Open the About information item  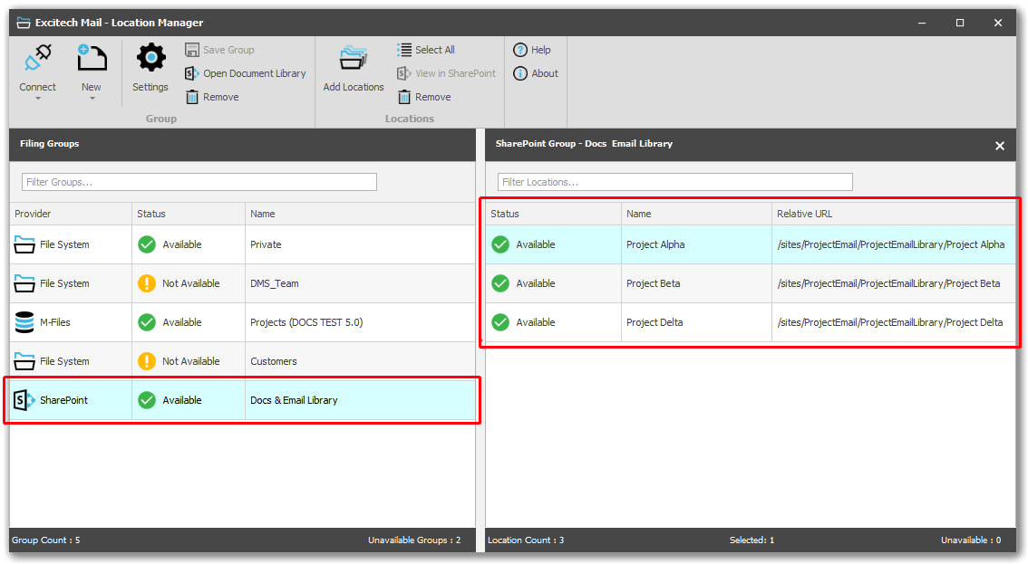point(536,73)
